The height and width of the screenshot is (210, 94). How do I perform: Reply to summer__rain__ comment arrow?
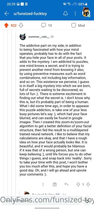tap(66, 185)
